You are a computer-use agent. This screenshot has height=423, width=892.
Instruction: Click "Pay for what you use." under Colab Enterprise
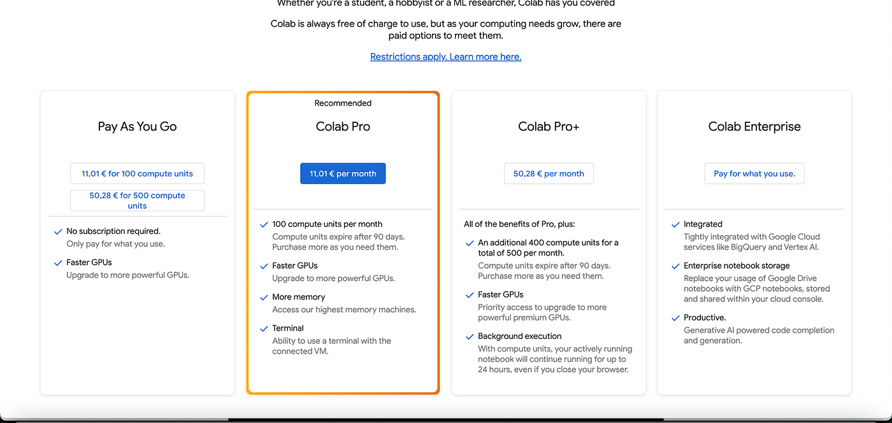pos(754,173)
